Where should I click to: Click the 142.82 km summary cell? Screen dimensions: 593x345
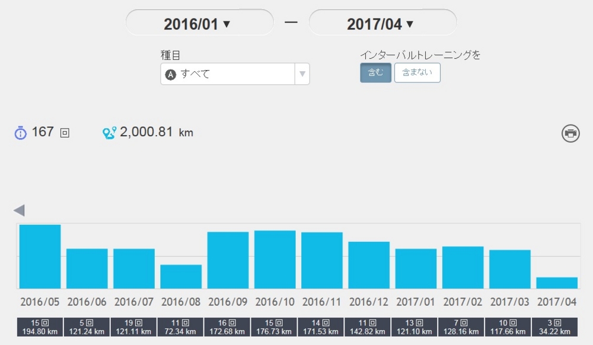pyautogui.click(x=368, y=327)
